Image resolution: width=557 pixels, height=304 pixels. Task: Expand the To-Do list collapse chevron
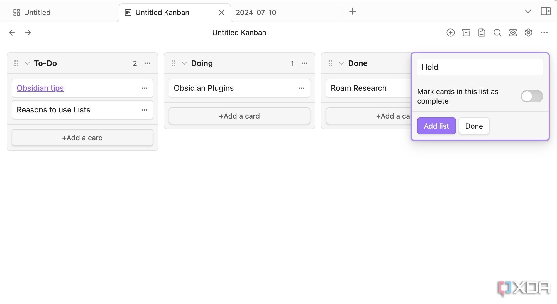[x=26, y=63]
